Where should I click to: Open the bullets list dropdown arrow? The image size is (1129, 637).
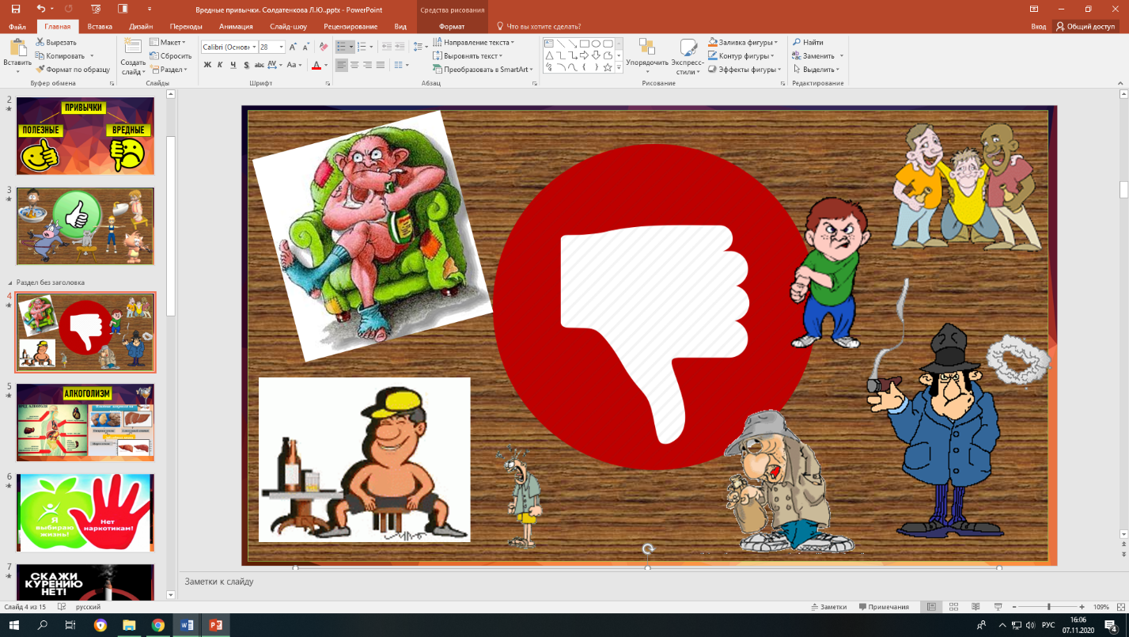pos(351,47)
